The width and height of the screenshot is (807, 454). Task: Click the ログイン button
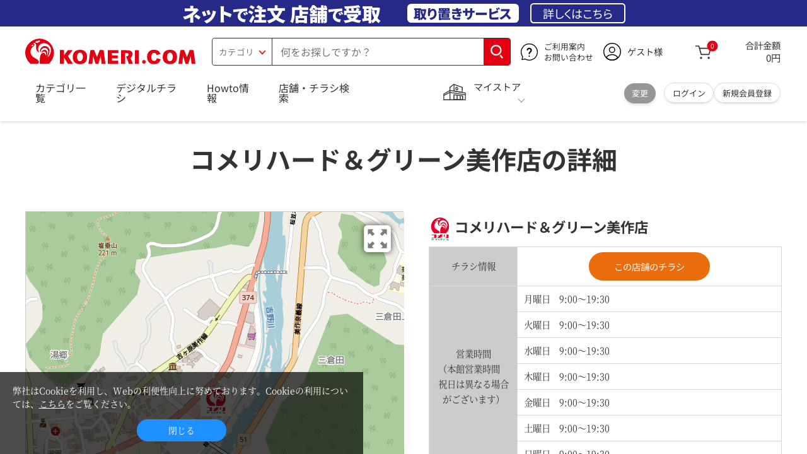click(x=688, y=93)
